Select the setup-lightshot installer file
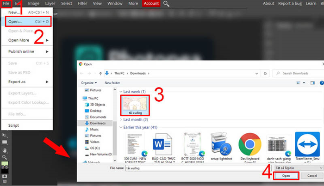 tap(221, 146)
